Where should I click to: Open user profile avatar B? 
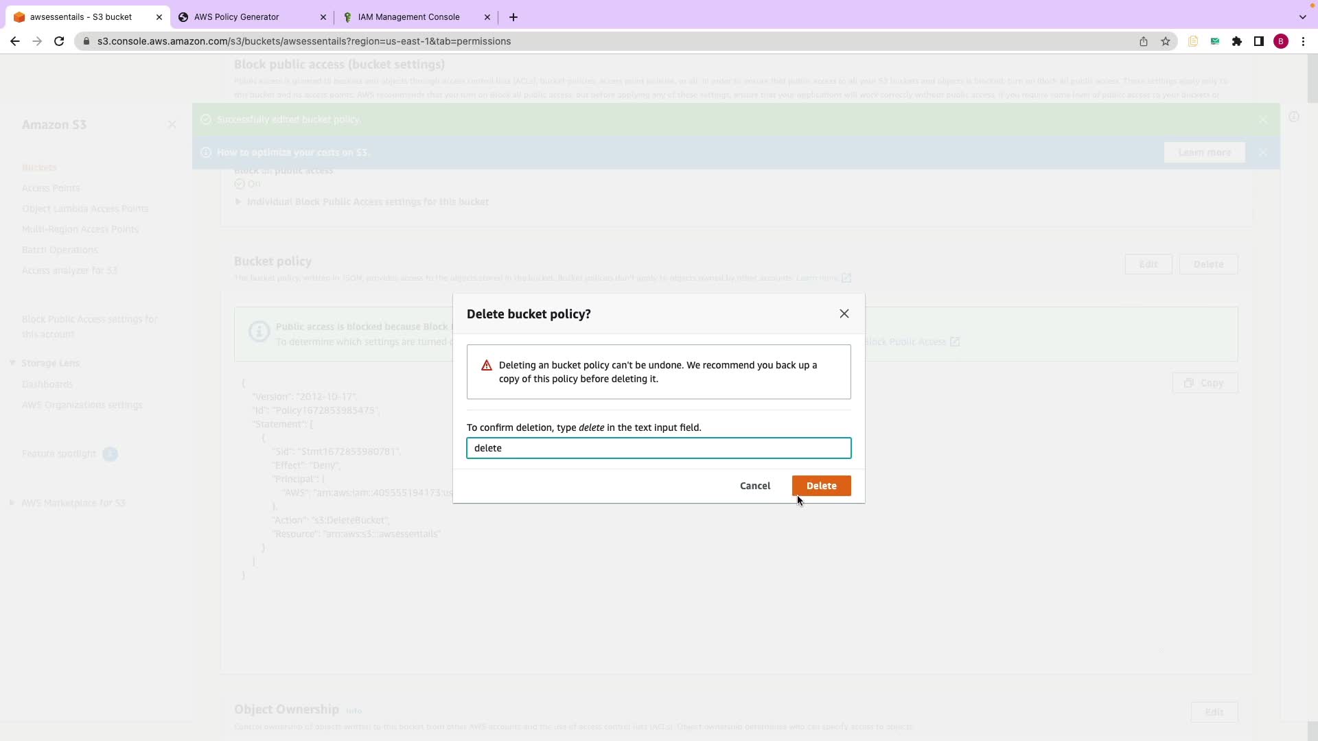[1281, 41]
